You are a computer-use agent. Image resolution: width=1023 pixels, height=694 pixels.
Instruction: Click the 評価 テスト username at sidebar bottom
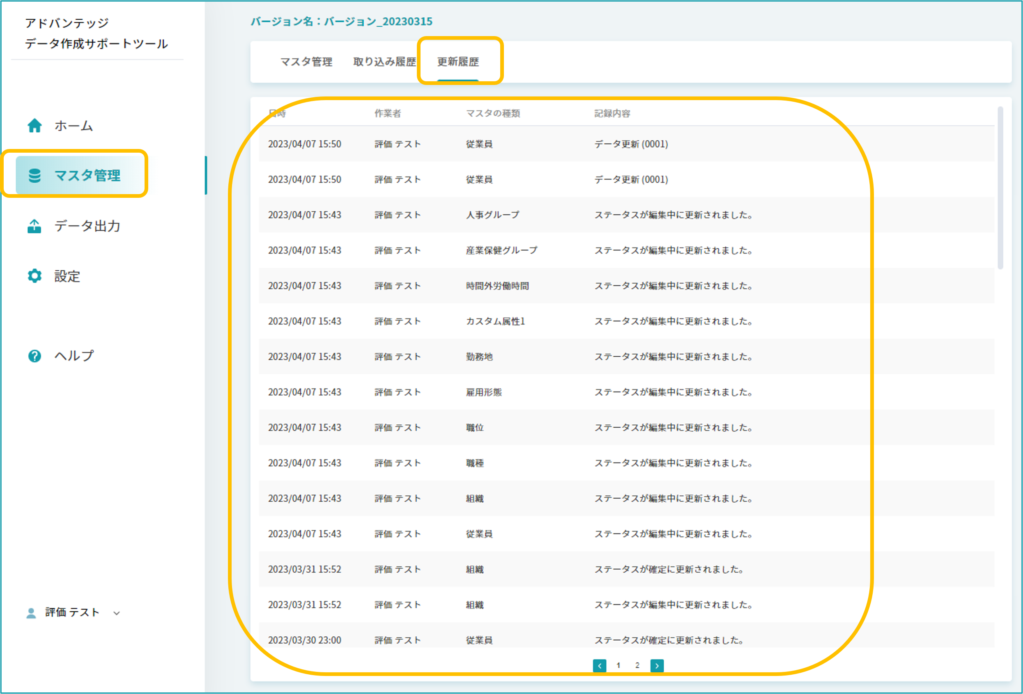click(72, 613)
